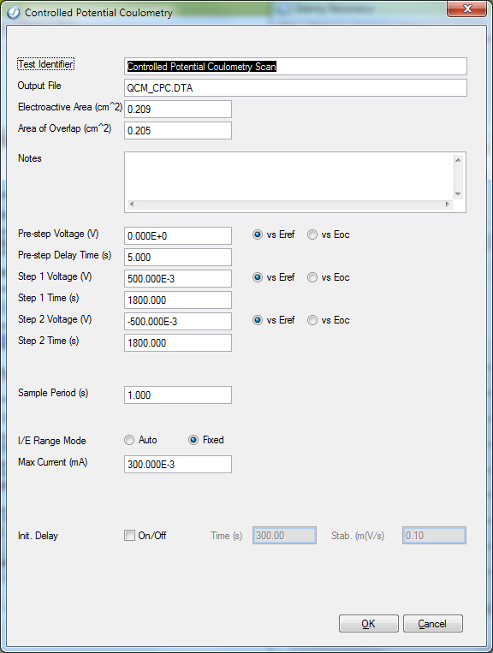Click the Step 1 Time field
Viewport: 493px width, 653px height.
tap(178, 300)
